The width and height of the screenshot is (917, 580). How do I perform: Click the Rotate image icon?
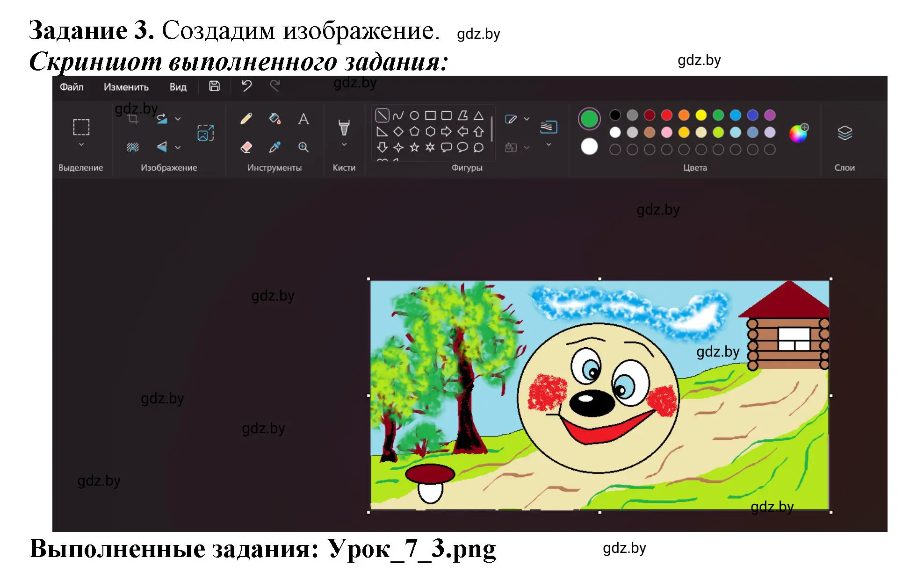click(x=162, y=119)
